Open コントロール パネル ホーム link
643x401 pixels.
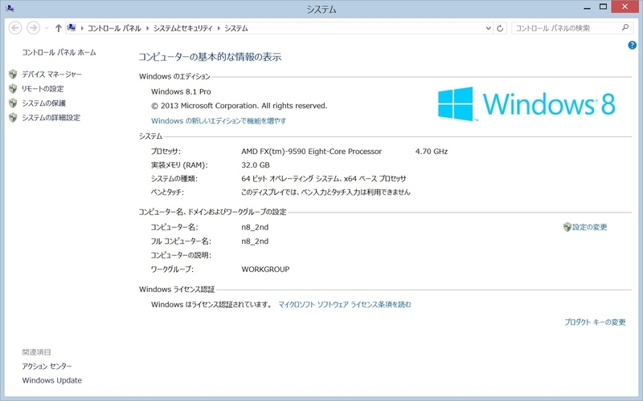[59, 52]
